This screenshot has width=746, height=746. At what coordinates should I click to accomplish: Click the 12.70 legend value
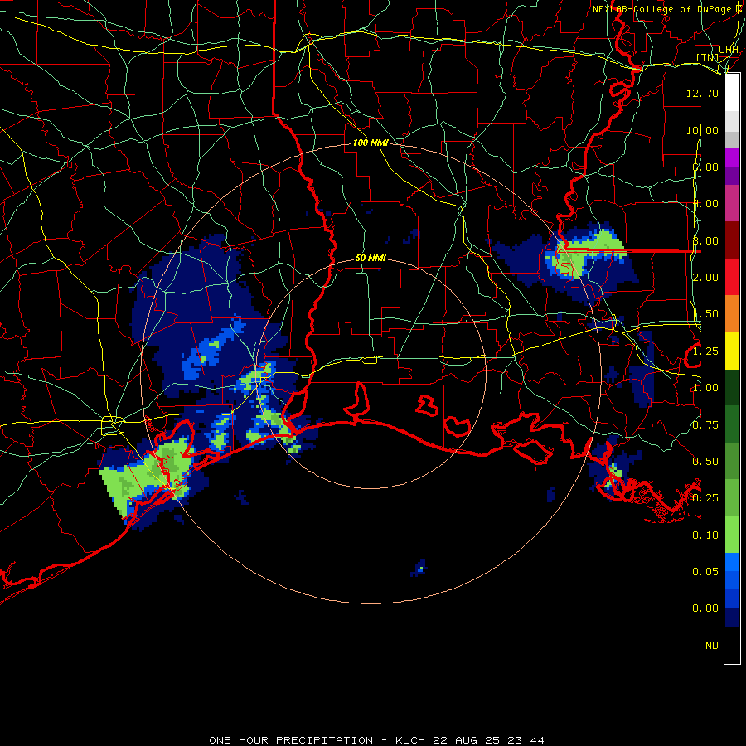702,93
